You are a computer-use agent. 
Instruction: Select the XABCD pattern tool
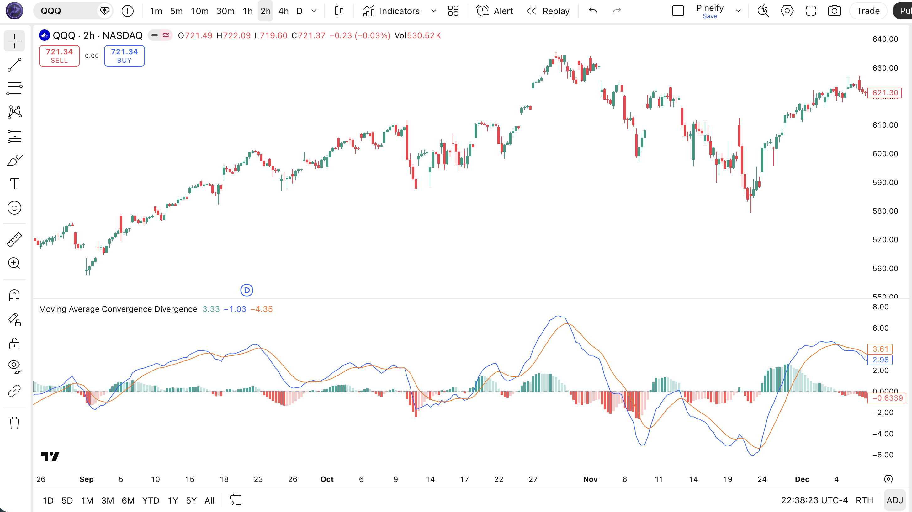click(x=14, y=112)
